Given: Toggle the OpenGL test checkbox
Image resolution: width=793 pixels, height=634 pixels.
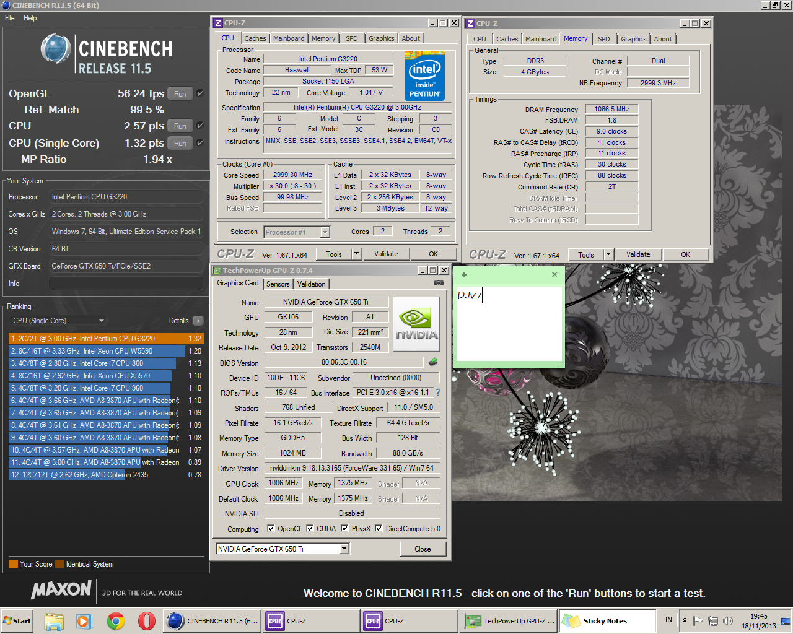Looking at the screenshot, I should [x=200, y=93].
